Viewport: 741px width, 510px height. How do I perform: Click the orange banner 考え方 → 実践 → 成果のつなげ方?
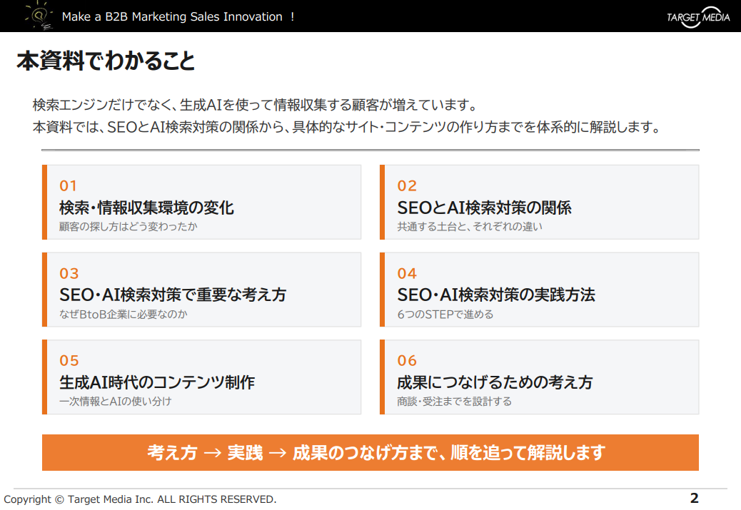tap(370, 452)
